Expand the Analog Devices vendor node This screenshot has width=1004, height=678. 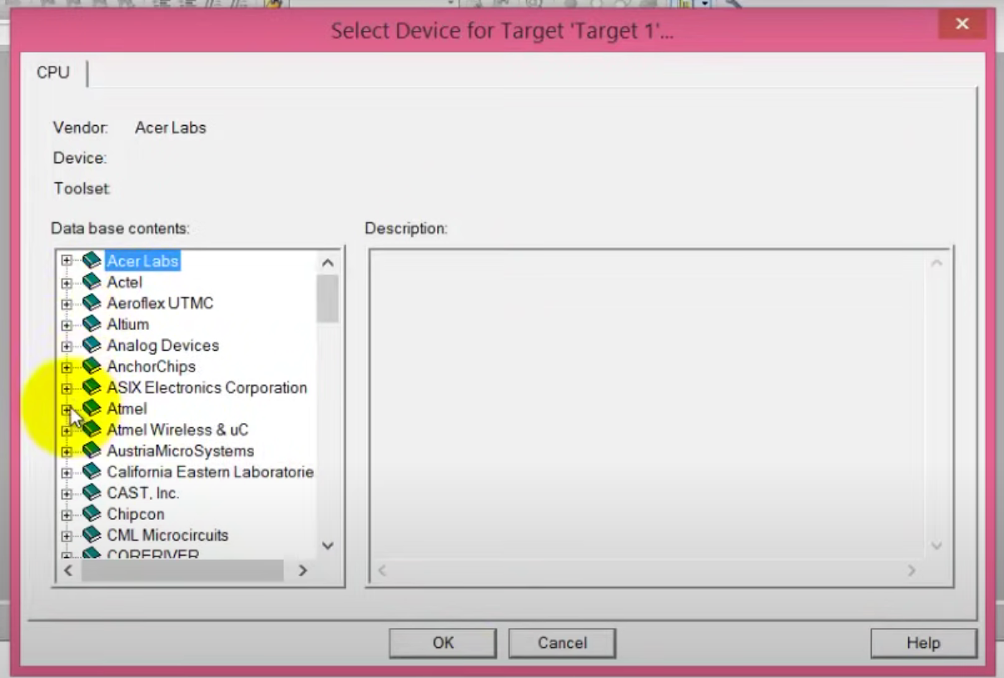pos(67,346)
